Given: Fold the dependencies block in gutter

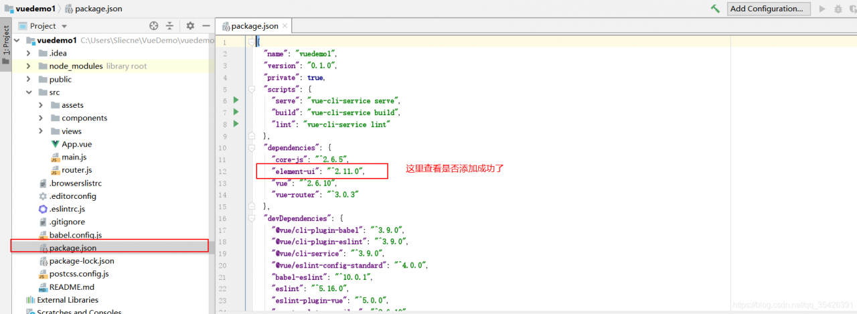Looking at the screenshot, I should click(x=252, y=147).
